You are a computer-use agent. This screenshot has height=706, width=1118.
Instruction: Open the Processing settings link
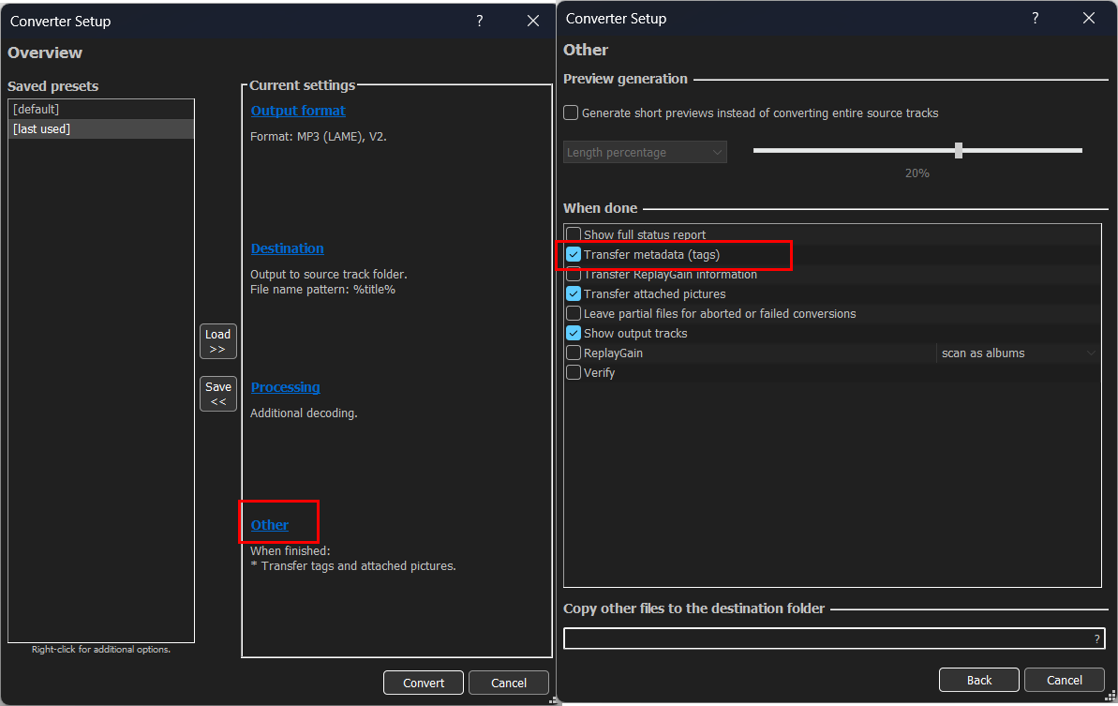[285, 387]
